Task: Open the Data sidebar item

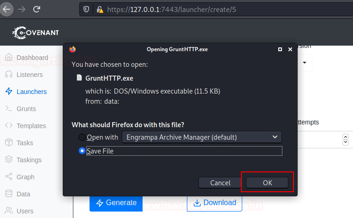Action: (18, 194)
